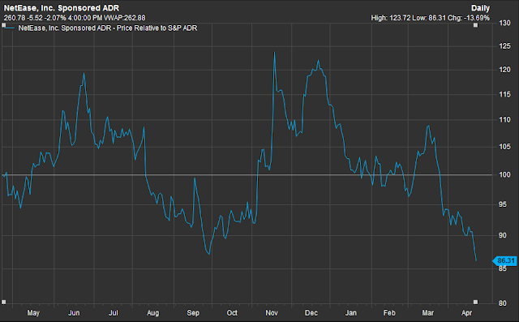519x322 pixels.
Task: Select the top-left chart corner handle
Action: click(x=3, y=25)
